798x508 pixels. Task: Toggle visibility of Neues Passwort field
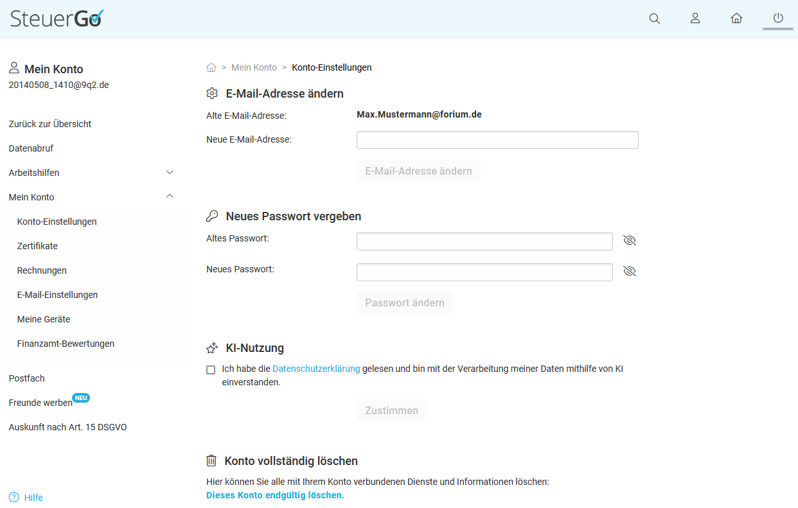pos(630,272)
